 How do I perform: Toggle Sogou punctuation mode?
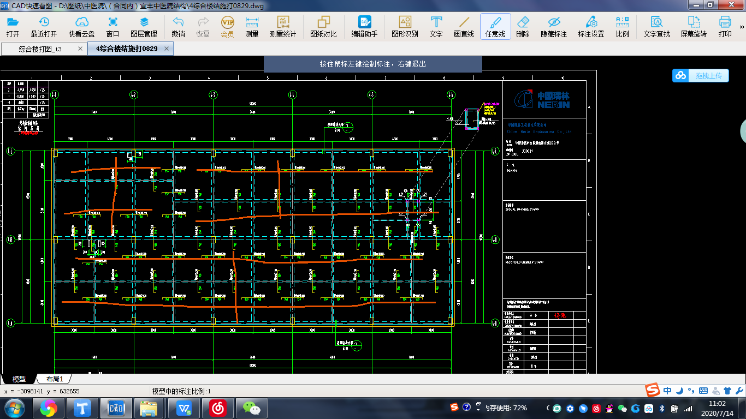[691, 391]
